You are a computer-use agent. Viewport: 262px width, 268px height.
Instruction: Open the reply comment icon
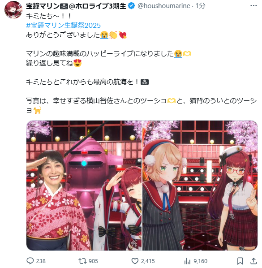[30, 261]
